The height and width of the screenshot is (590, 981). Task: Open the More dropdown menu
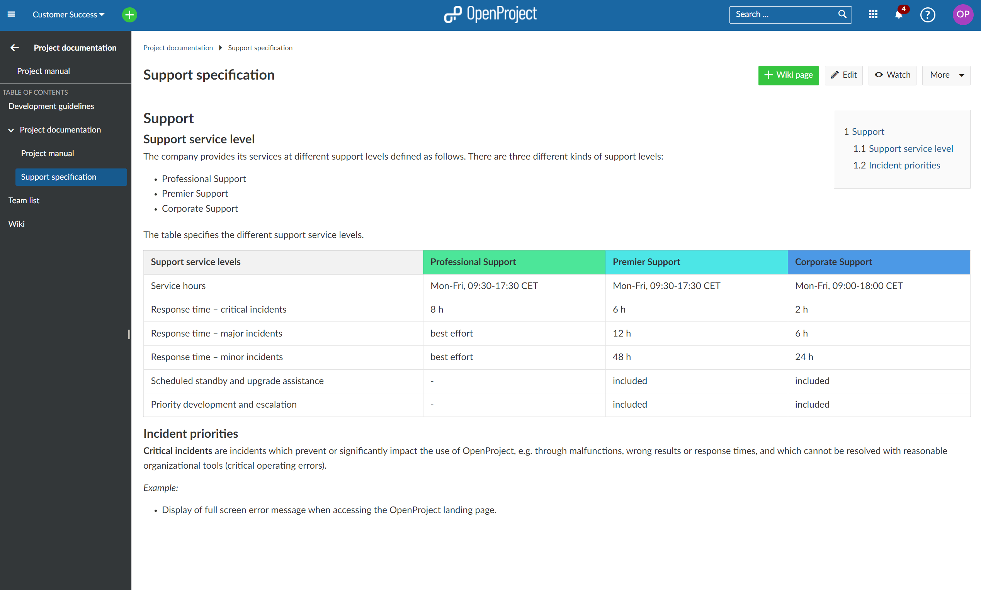tap(945, 74)
